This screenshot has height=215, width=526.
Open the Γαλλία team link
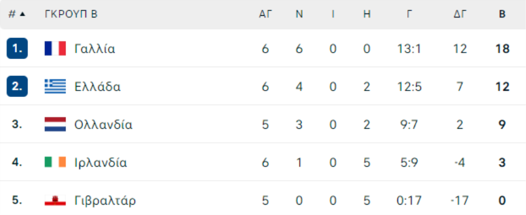coord(95,49)
